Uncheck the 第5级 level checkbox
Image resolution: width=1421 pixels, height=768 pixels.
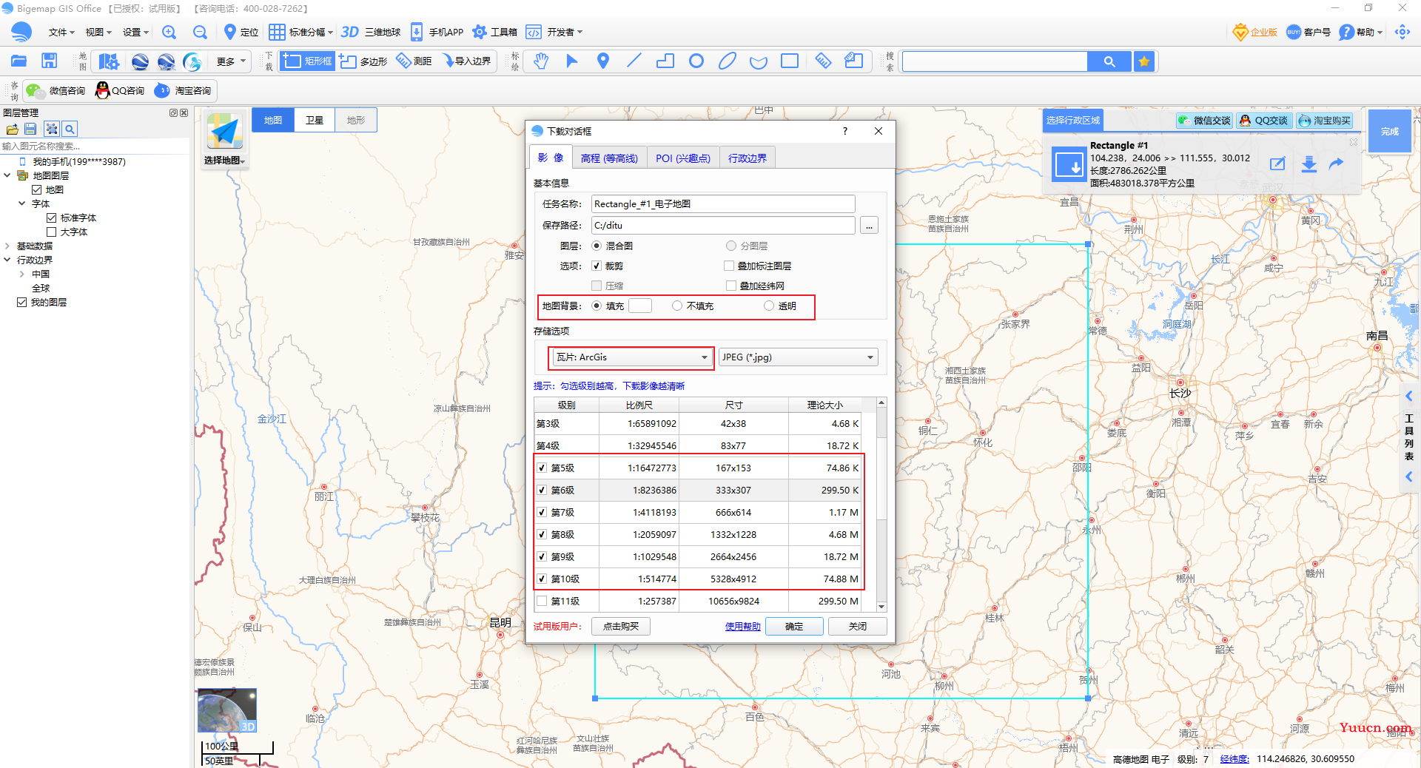[x=542, y=468]
